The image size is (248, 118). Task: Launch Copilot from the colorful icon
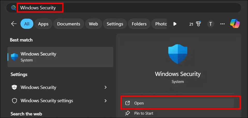235,24
